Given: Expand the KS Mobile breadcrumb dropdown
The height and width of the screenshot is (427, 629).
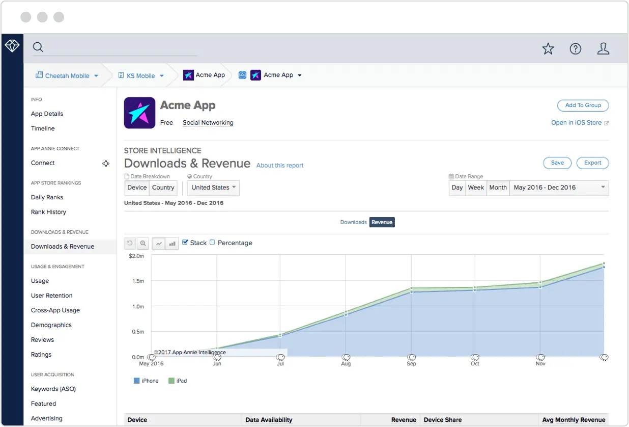Looking at the screenshot, I should [162, 76].
